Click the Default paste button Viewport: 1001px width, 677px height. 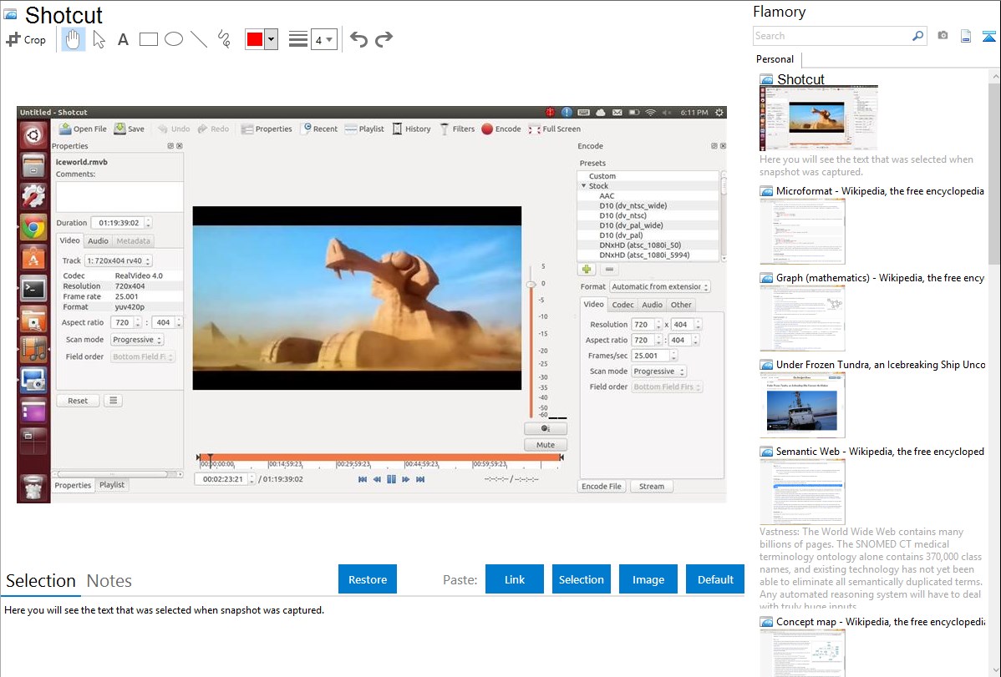tap(715, 579)
